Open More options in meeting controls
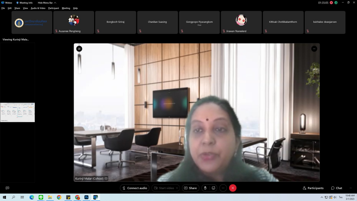357x201 pixels. pyautogui.click(x=223, y=188)
